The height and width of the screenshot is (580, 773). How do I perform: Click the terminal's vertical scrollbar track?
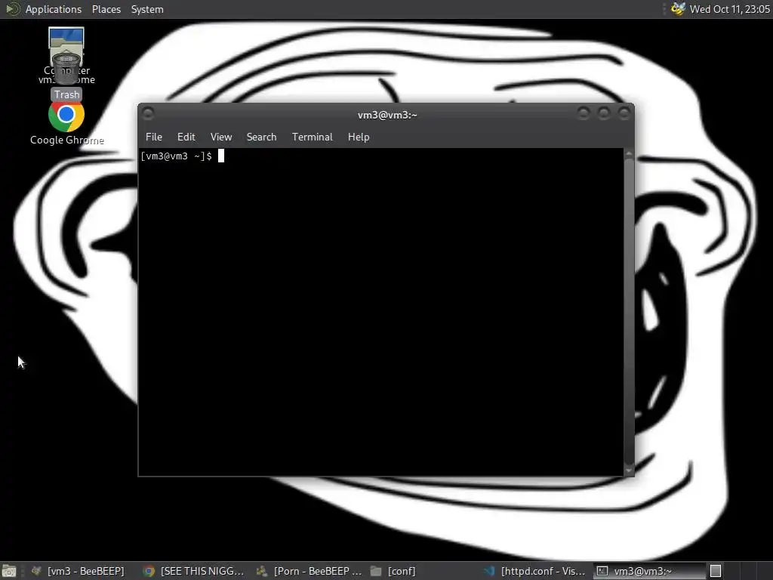629,312
